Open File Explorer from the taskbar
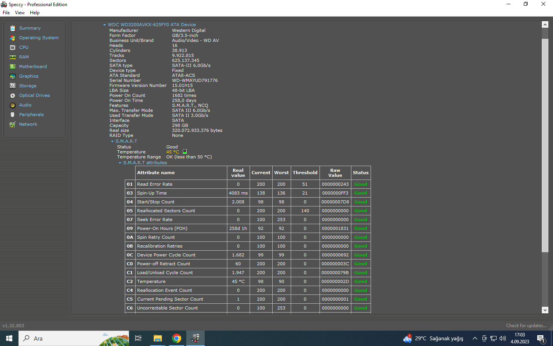This screenshot has width=553, height=346. click(157, 338)
